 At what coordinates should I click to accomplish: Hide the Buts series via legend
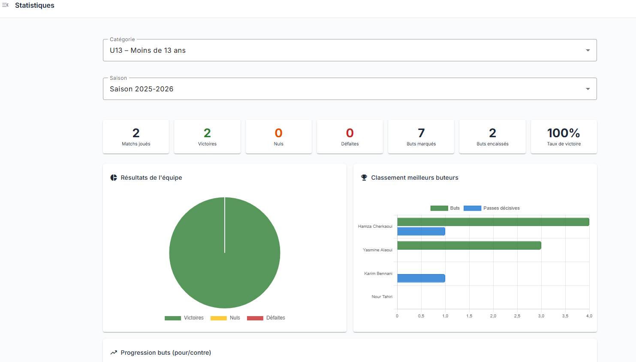pos(445,208)
